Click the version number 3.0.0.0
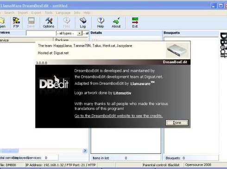The image size is (227, 169). pyautogui.click(x=42, y=63)
